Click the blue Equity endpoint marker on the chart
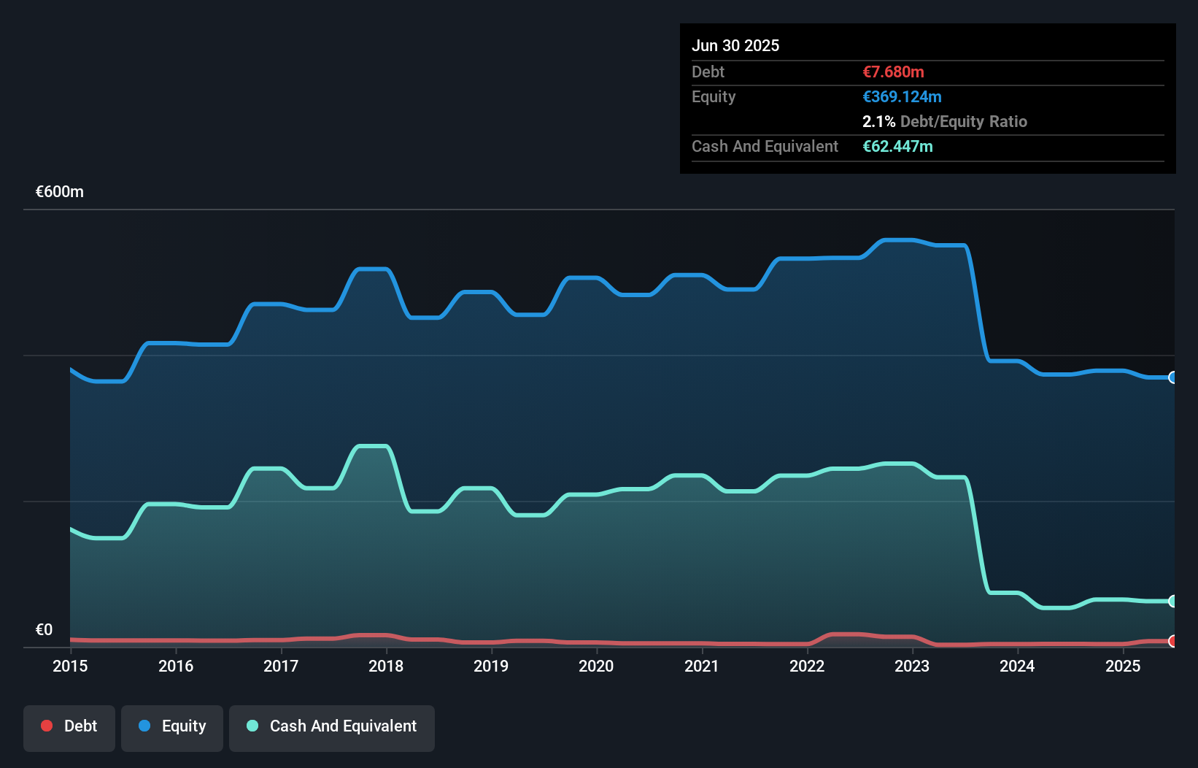Viewport: 1198px width, 768px height. (x=1172, y=377)
